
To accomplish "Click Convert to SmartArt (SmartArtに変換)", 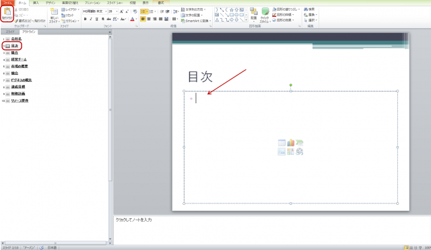I will [196, 21].
